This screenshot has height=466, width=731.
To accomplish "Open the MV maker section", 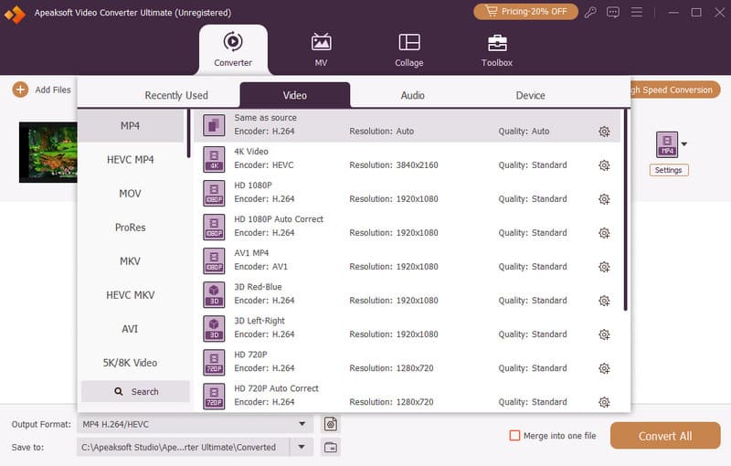I will coord(321,50).
